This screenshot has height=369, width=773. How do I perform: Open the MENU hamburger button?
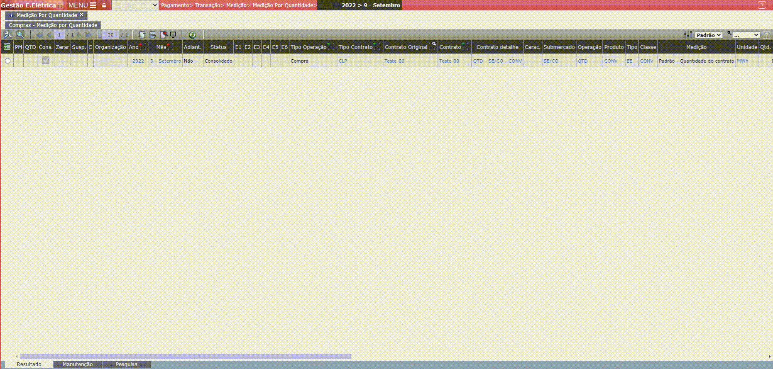[x=82, y=5]
